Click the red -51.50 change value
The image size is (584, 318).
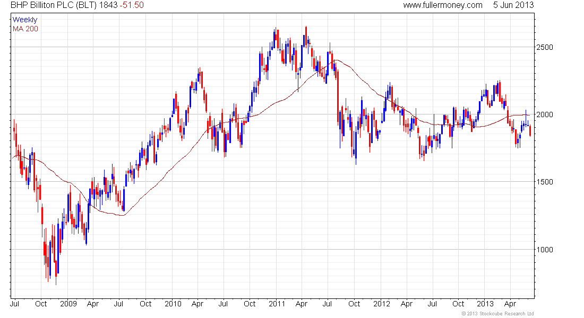pyautogui.click(x=132, y=5)
